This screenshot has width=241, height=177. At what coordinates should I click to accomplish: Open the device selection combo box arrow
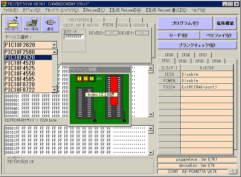coord(54,45)
